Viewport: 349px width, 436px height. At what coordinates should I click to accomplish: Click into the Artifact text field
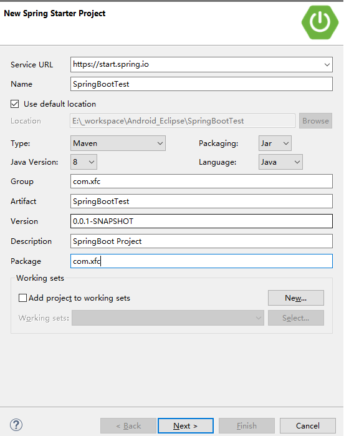[x=201, y=201]
